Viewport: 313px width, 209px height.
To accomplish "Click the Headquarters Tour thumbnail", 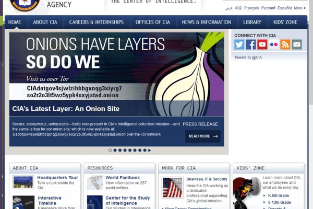I will pos(23,182).
